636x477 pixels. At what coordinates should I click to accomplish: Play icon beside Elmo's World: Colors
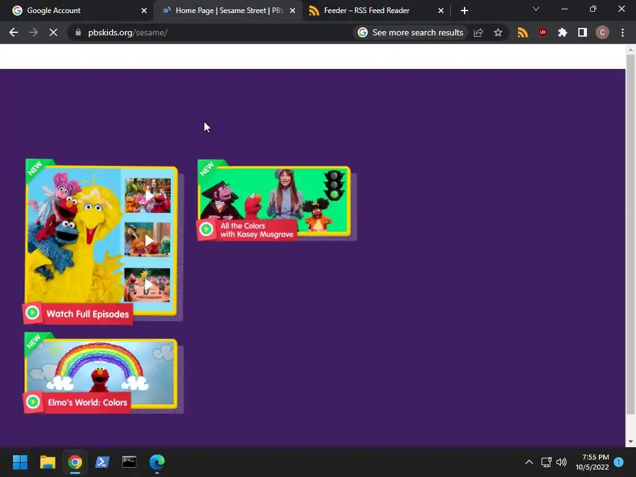click(x=33, y=402)
